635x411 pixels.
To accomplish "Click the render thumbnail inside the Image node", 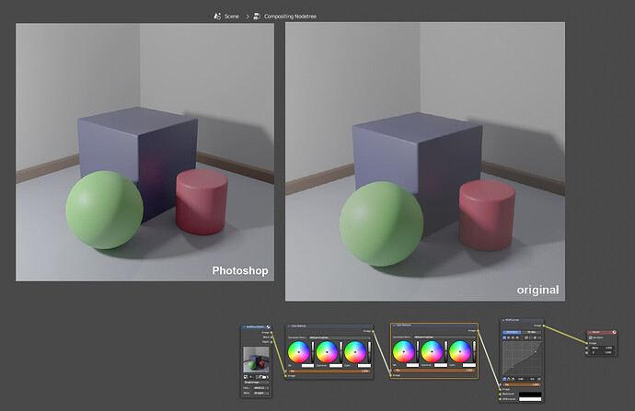I will 256,360.
